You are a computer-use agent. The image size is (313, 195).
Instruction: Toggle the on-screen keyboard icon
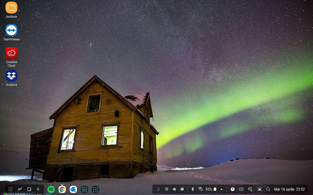[x=241, y=189]
